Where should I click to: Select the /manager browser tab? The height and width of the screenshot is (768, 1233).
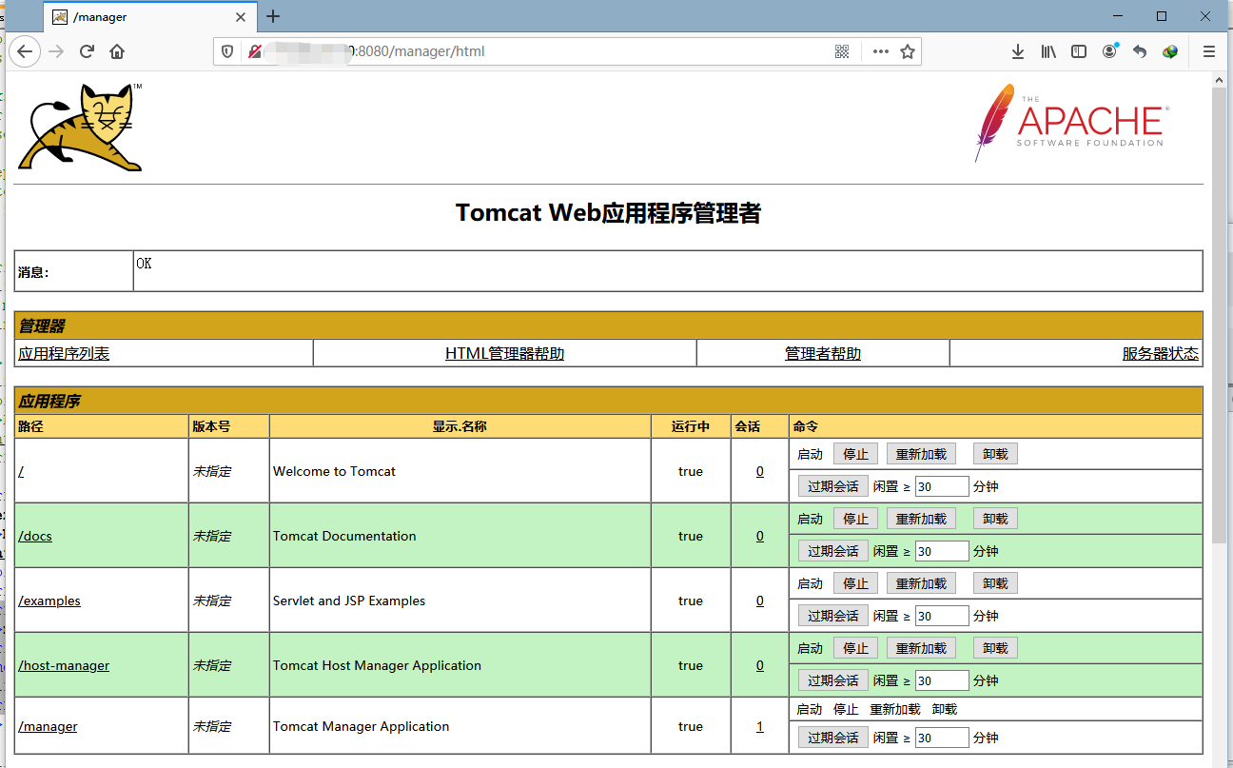pyautogui.click(x=150, y=17)
